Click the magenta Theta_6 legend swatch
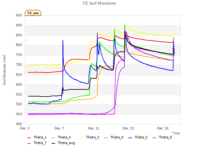 pyautogui.click(x=154, y=138)
